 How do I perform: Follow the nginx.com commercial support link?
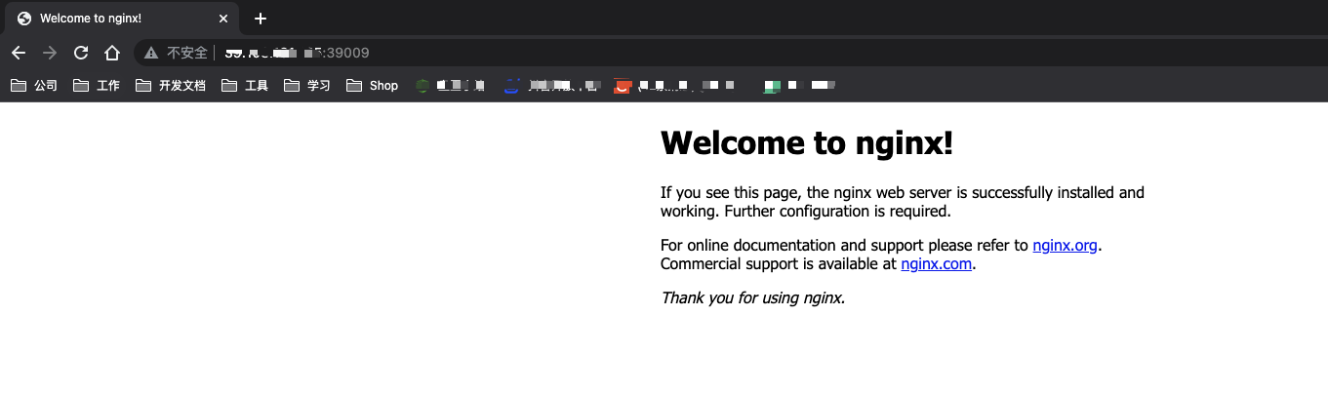(936, 263)
